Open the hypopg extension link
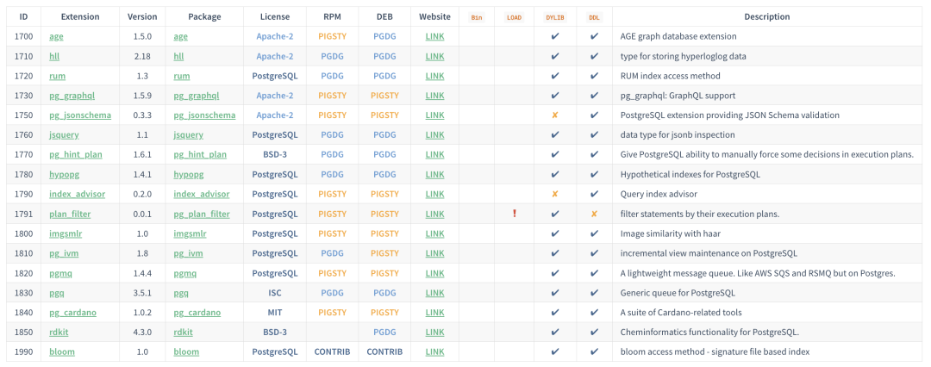This screenshot has width=931, height=367. tap(65, 174)
